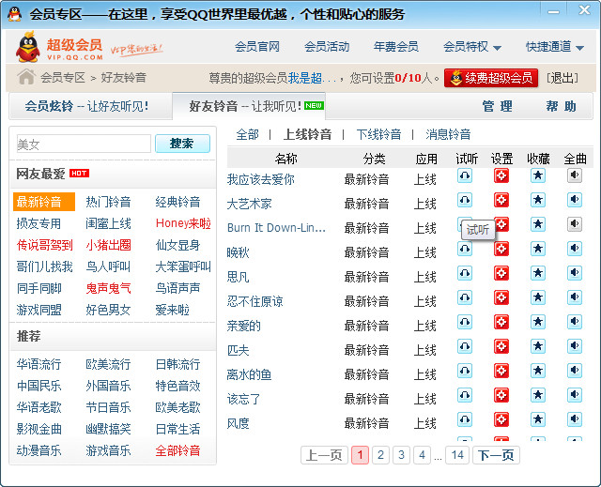Play full song for 大艺术家
The image size is (601, 487).
(575, 200)
